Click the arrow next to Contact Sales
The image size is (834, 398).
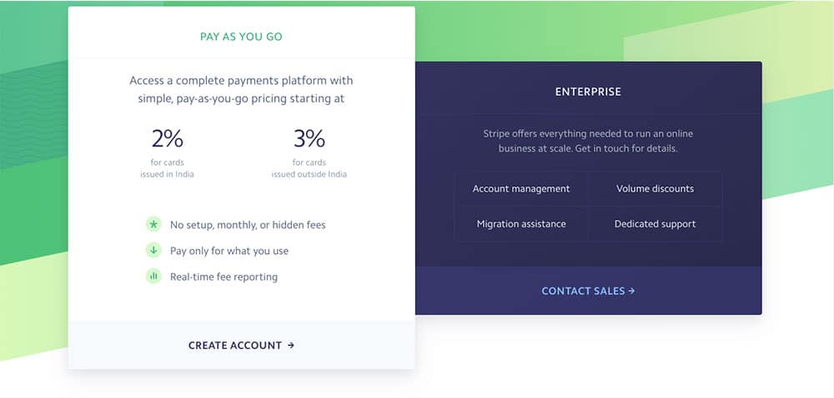(631, 291)
